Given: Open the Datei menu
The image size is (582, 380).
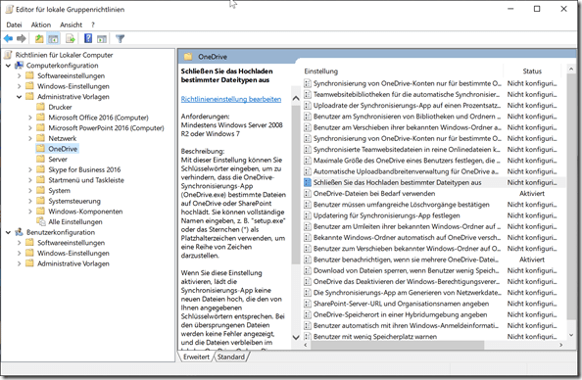Looking at the screenshot, I should pyautogui.click(x=14, y=24).
